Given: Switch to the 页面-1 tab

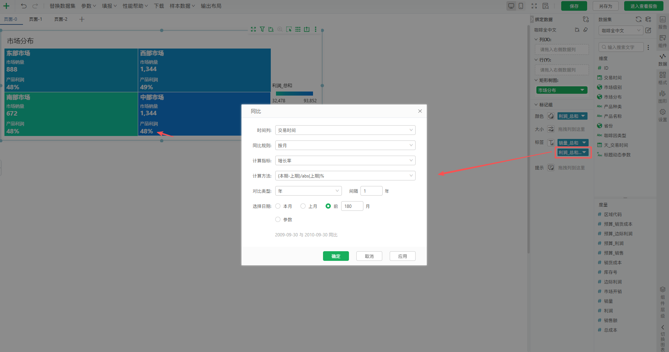Looking at the screenshot, I should tap(36, 19).
